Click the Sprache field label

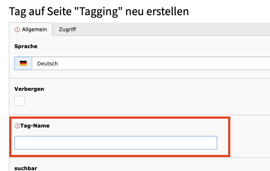tap(26, 46)
